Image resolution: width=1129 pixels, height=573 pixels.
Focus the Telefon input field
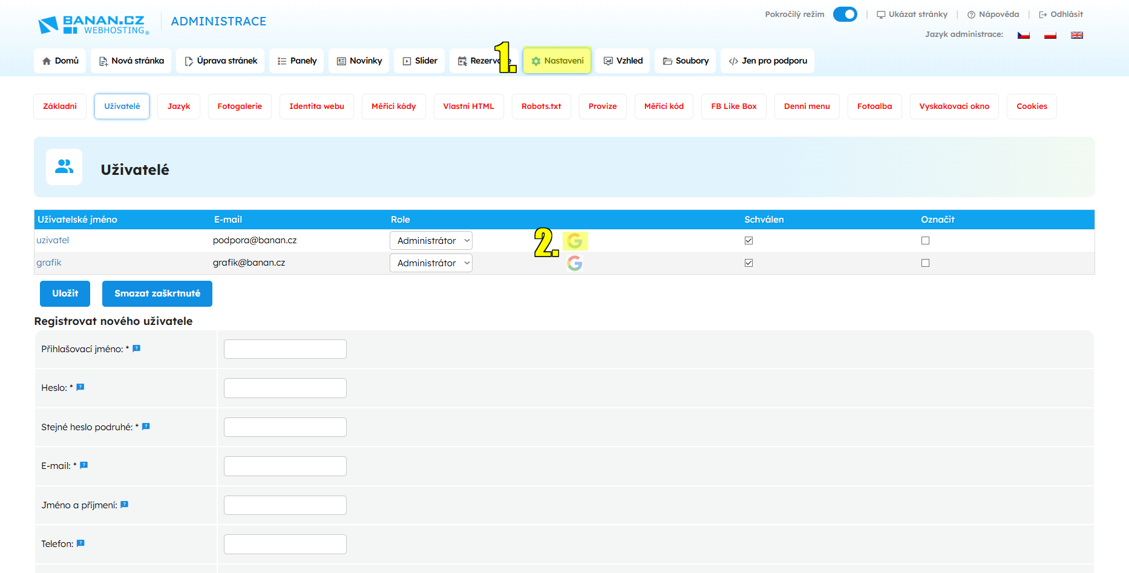pos(285,544)
